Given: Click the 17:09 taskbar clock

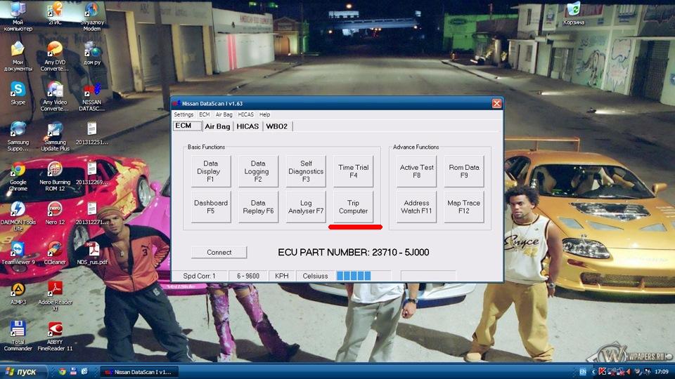Looking at the screenshot, I should 661,372.
